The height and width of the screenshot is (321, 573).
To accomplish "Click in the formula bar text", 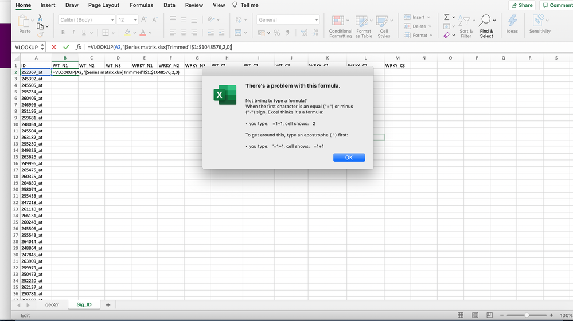I will click(159, 47).
